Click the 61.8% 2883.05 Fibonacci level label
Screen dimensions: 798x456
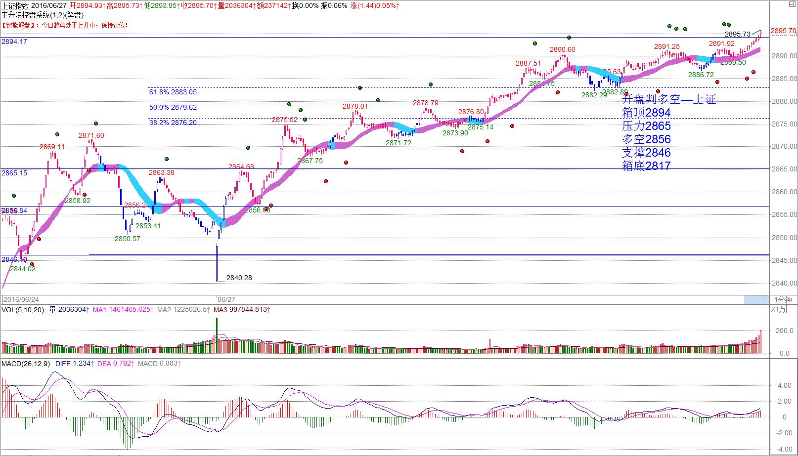(x=173, y=92)
